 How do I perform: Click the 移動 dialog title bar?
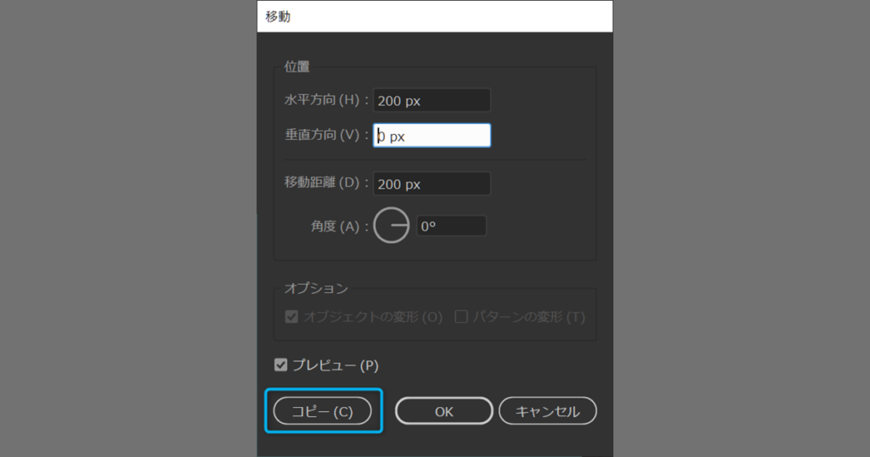point(434,16)
